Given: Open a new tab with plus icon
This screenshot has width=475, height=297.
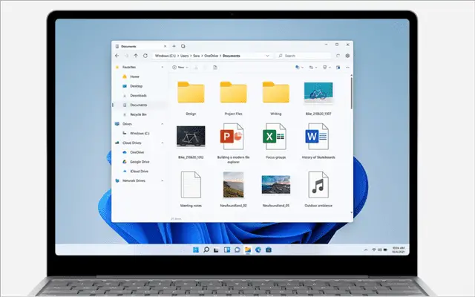Looking at the screenshot, I should 174,46.
